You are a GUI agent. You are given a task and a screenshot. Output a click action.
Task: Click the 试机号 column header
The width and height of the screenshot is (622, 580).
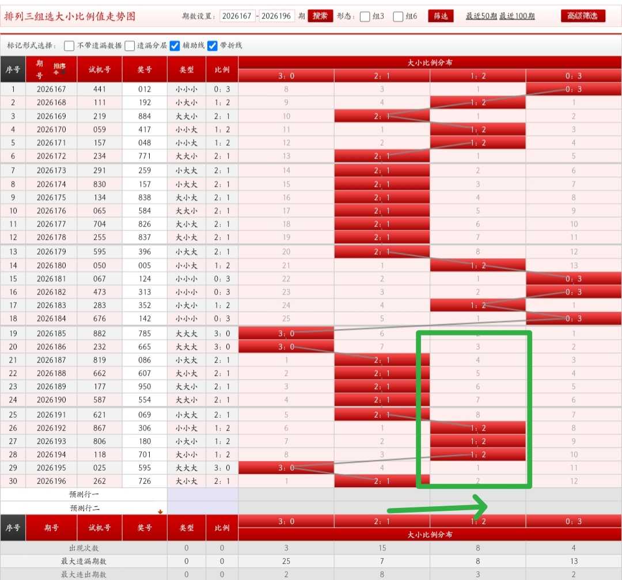100,69
